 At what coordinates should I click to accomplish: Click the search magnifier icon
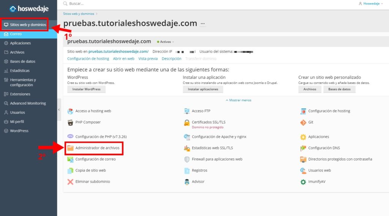coord(65,3)
